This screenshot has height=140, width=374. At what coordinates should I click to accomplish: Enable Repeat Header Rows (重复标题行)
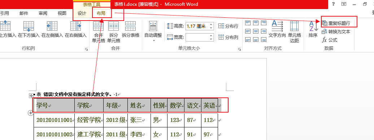pos(336,23)
